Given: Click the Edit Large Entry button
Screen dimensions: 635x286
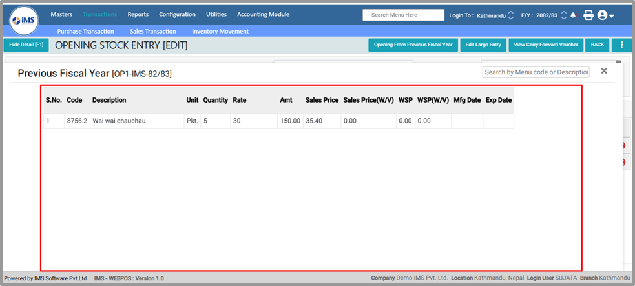Looking at the screenshot, I should [x=483, y=45].
